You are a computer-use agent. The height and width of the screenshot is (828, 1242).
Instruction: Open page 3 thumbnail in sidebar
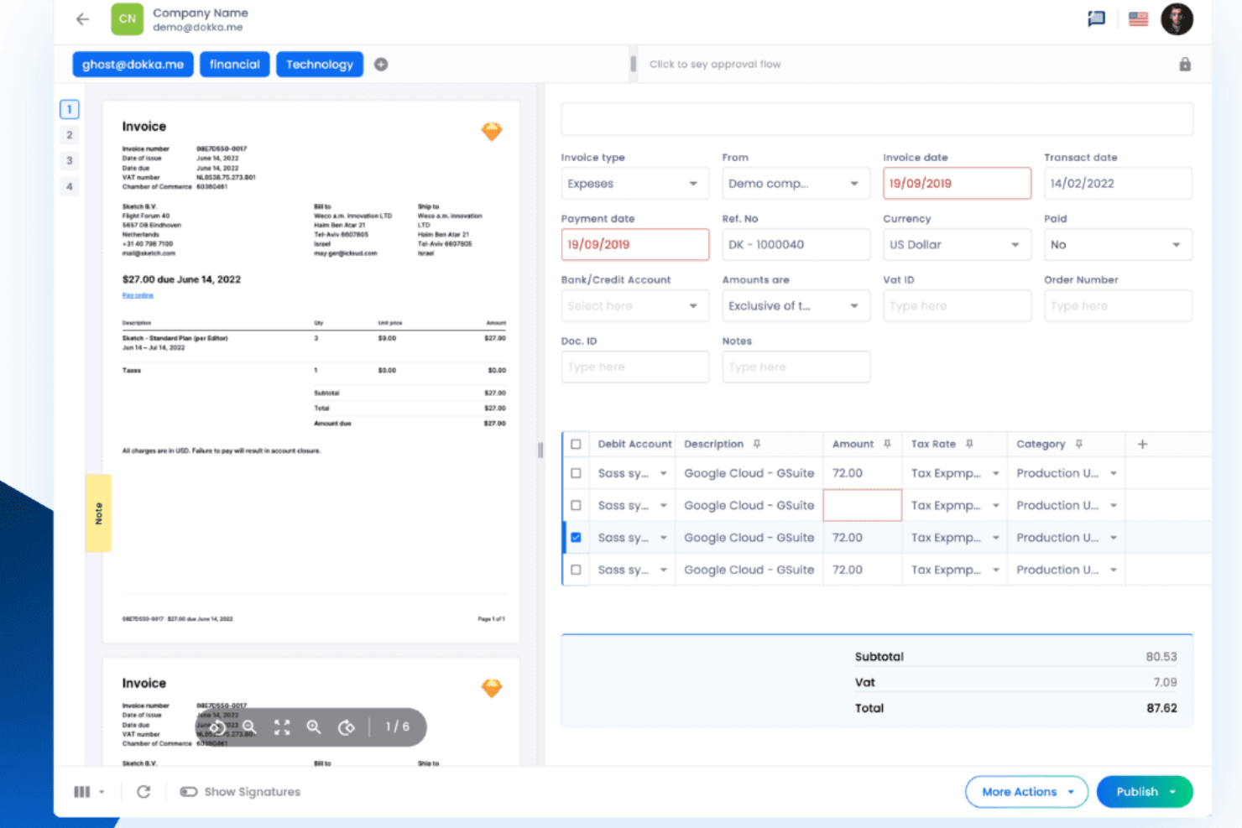pyautogui.click(x=69, y=160)
